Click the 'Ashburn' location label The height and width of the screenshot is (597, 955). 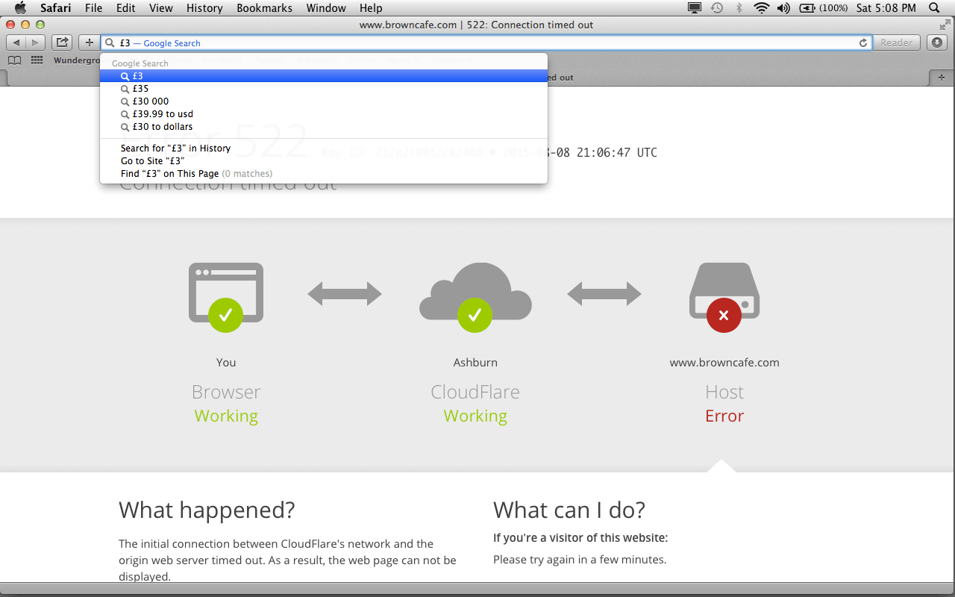click(x=475, y=363)
